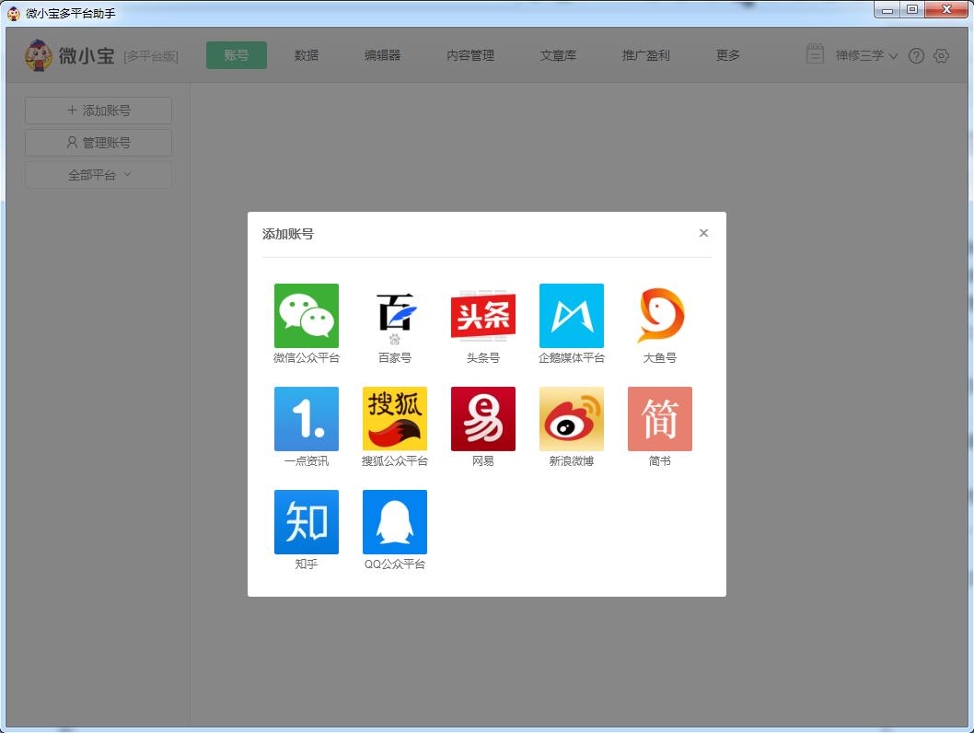Open the 更多 menu
The image size is (974, 733).
tap(728, 55)
